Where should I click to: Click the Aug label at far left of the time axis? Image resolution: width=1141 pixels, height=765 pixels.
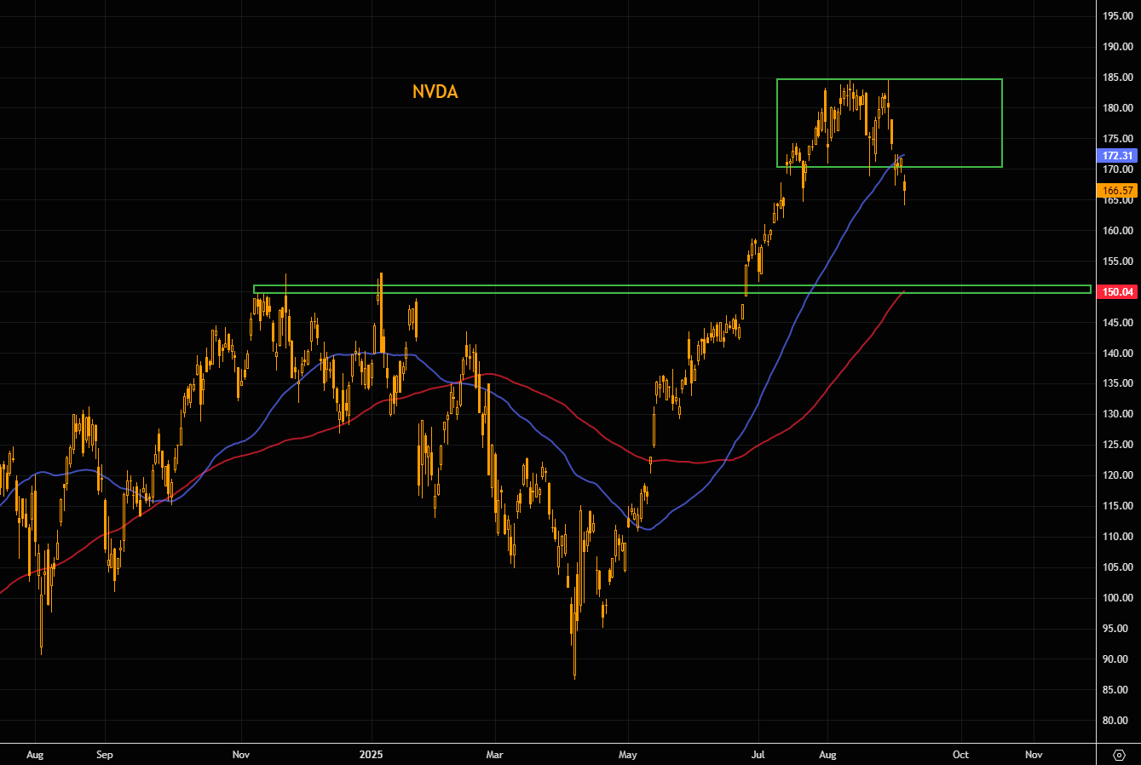(x=35, y=755)
